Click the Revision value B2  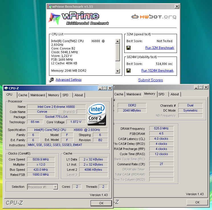100,140
